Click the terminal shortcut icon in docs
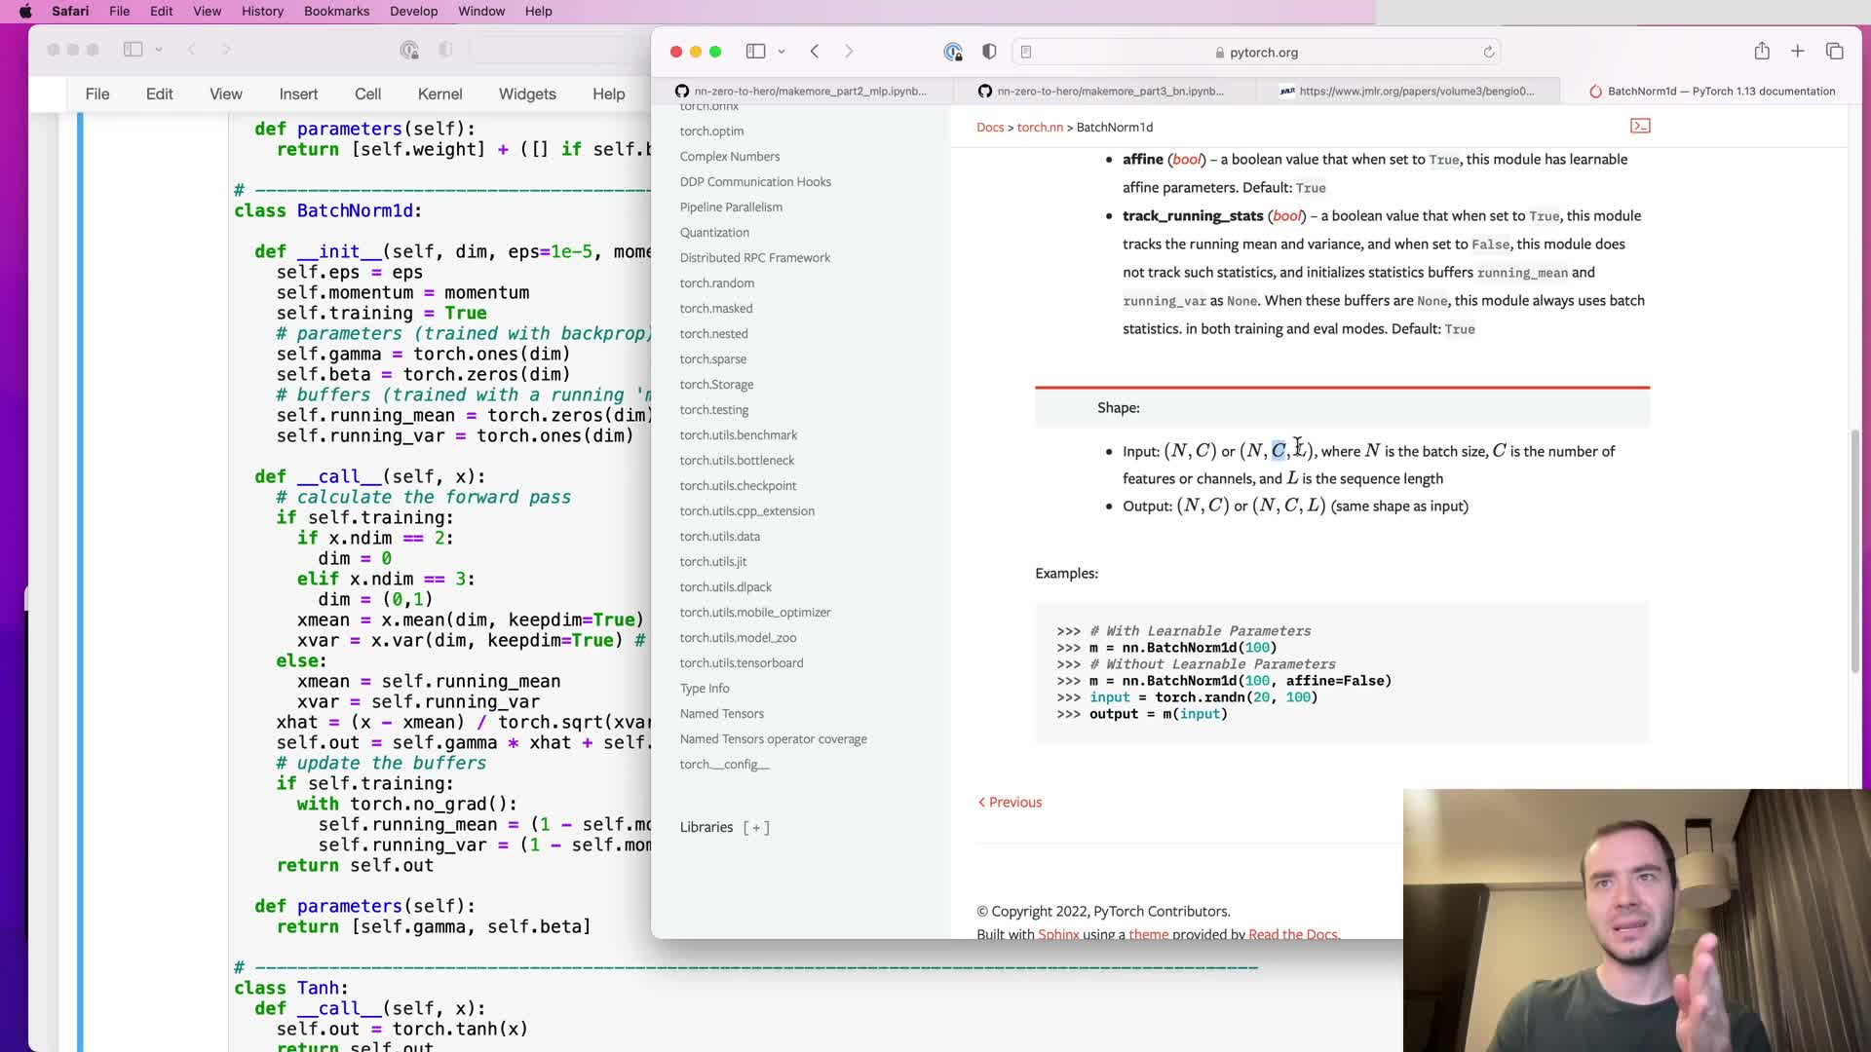The image size is (1871, 1052). [1640, 126]
